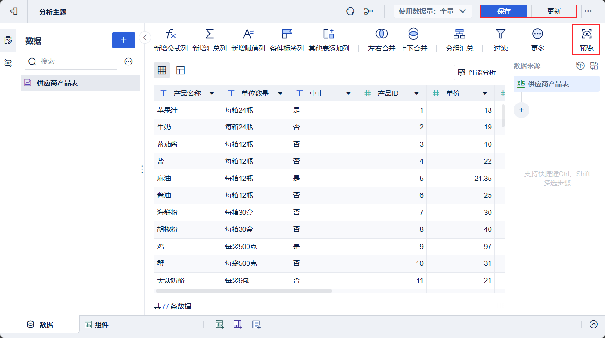
Task: Click 性能分析 button
Action: coord(477,72)
